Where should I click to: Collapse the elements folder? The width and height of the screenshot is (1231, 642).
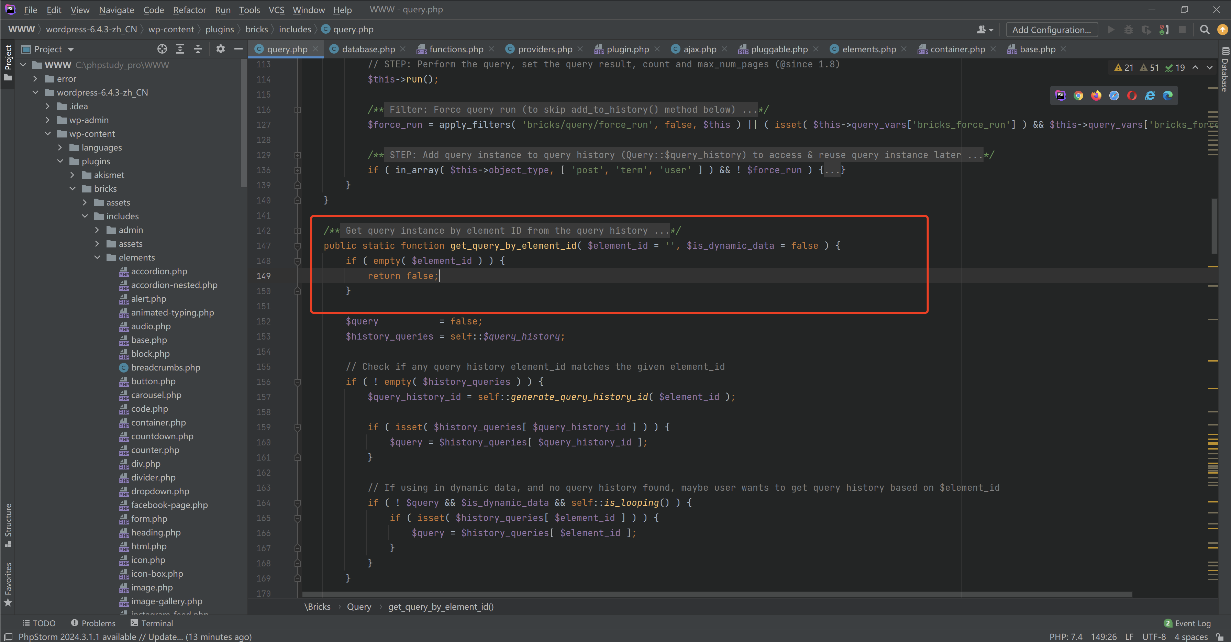point(98,257)
